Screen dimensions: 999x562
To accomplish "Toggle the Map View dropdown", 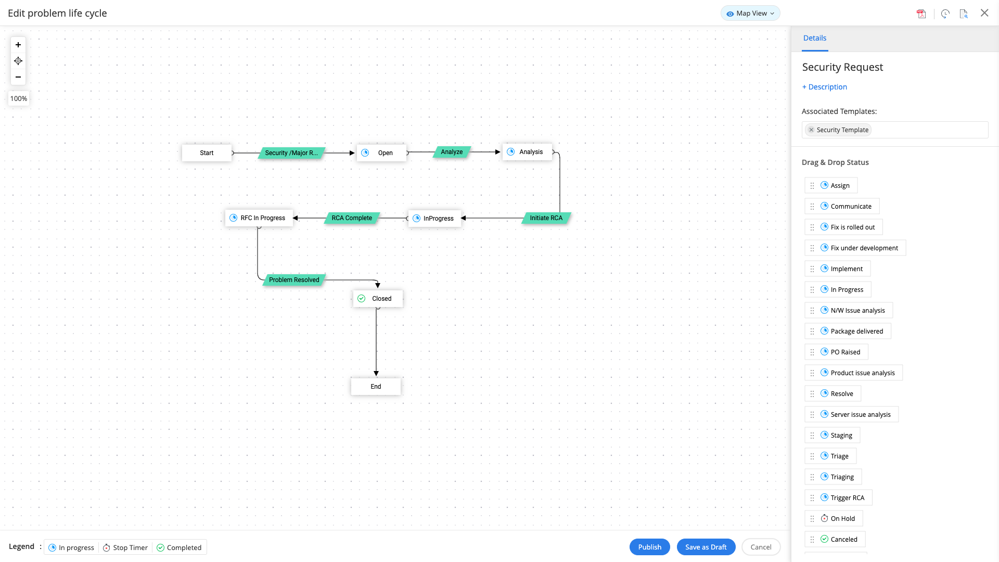I will [750, 13].
